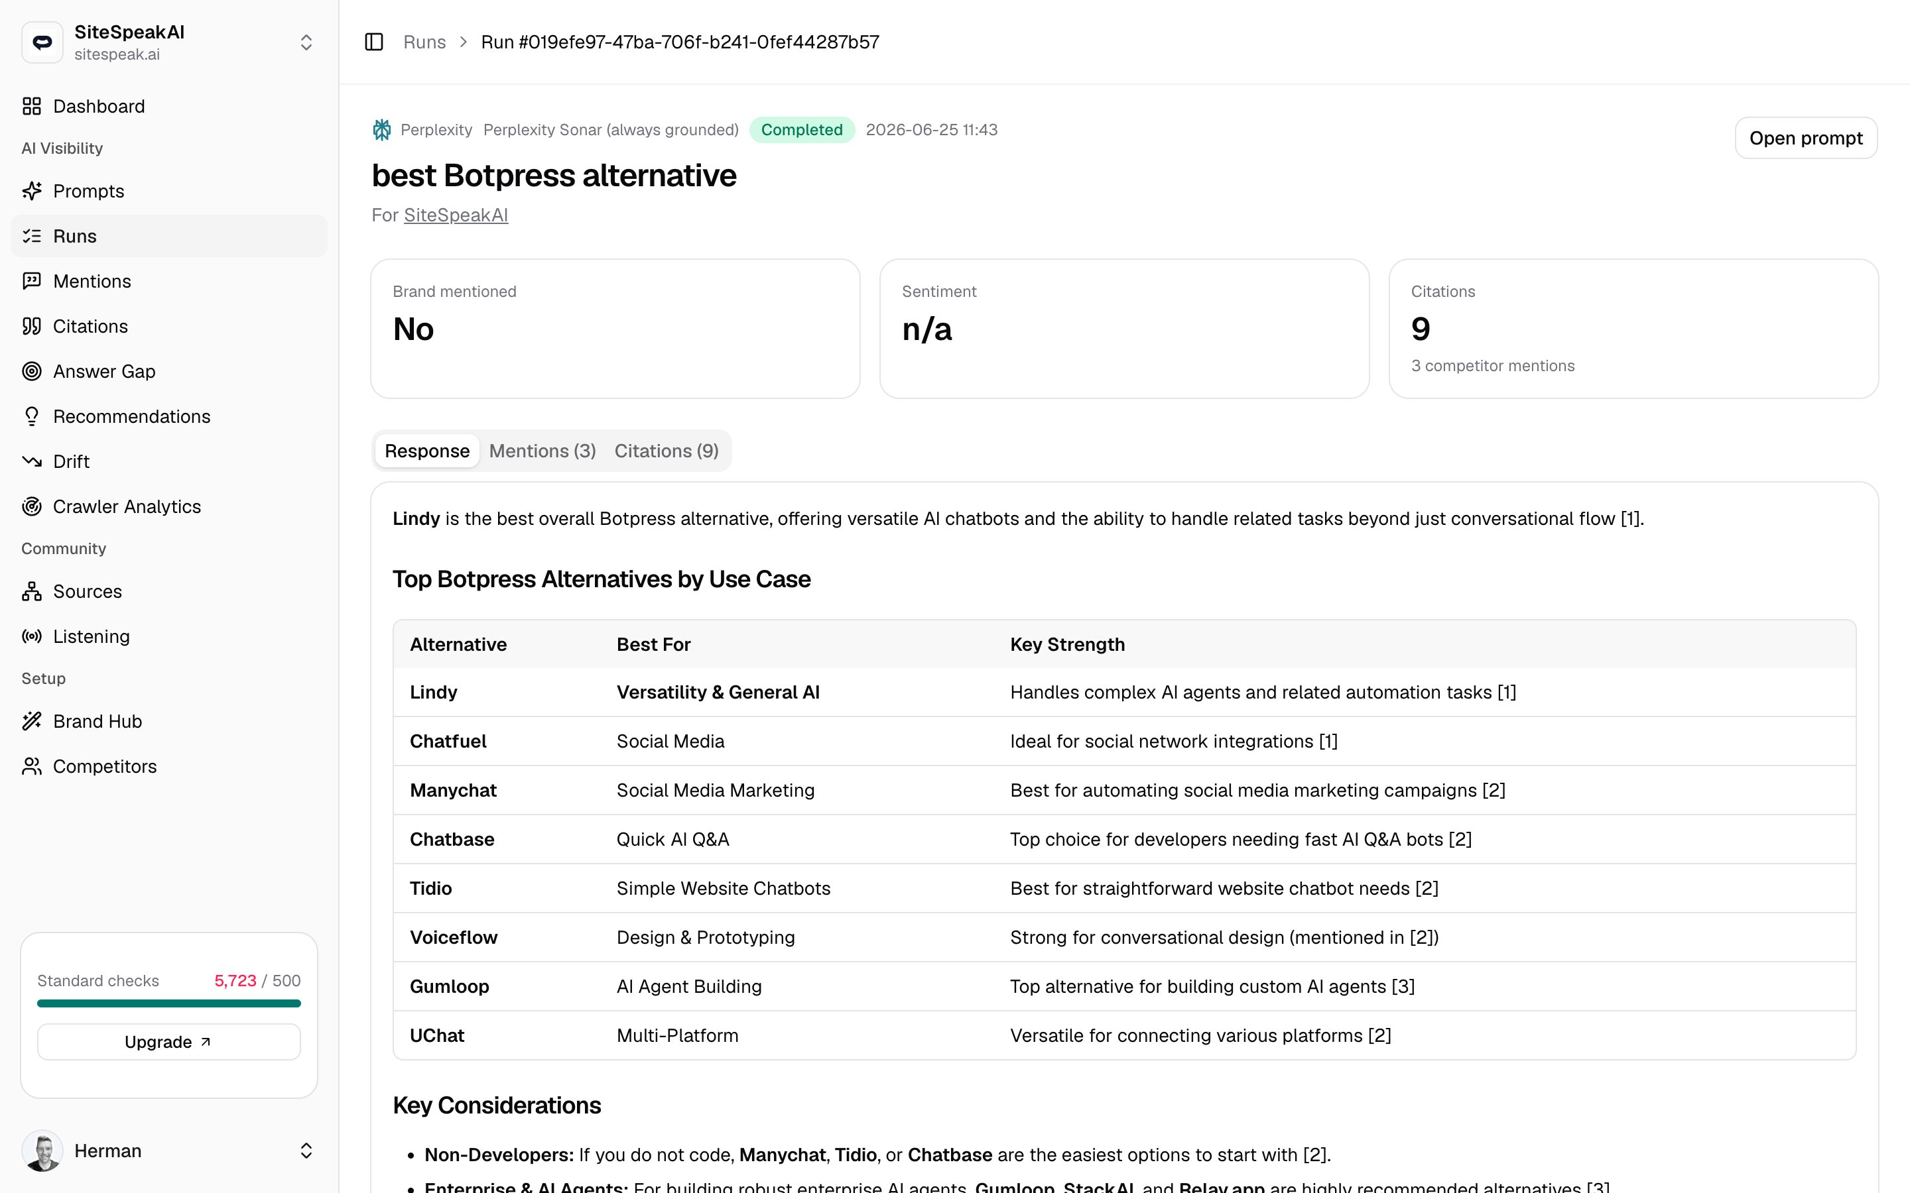Click the Brand mentioned card

[x=615, y=328]
